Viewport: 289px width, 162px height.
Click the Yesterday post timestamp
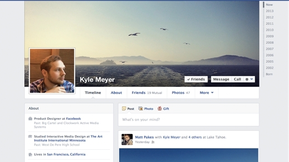pos(142,142)
